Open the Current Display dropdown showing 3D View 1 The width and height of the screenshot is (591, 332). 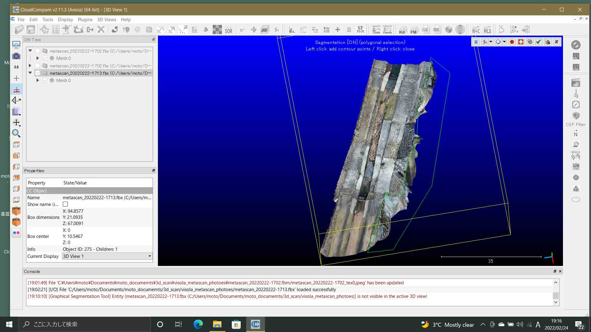(150, 256)
